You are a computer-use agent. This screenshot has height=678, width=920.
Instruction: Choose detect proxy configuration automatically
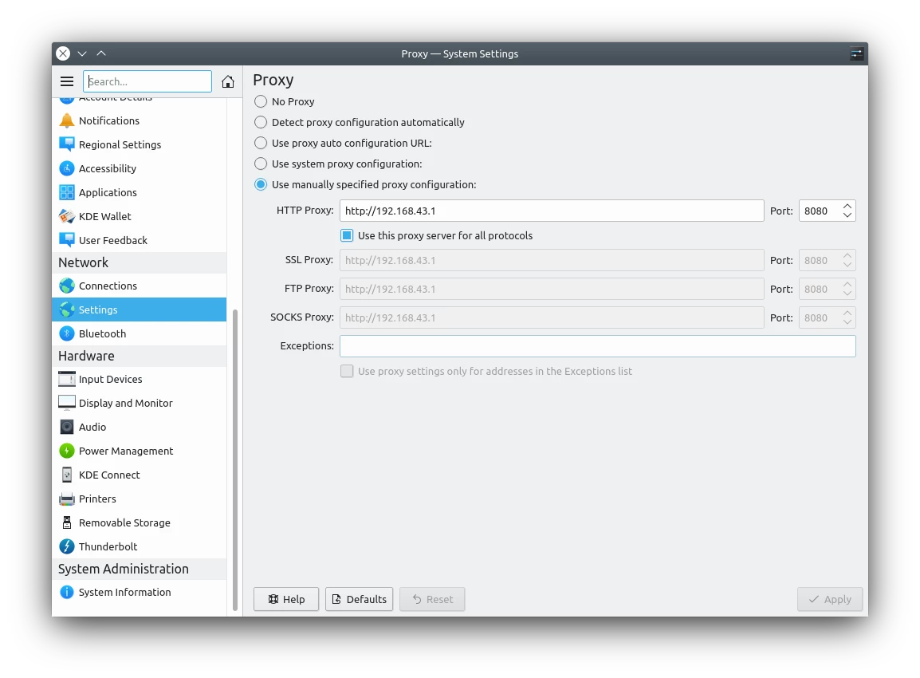[x=260, y=122]
